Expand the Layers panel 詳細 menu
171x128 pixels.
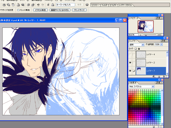coord(164,41)
